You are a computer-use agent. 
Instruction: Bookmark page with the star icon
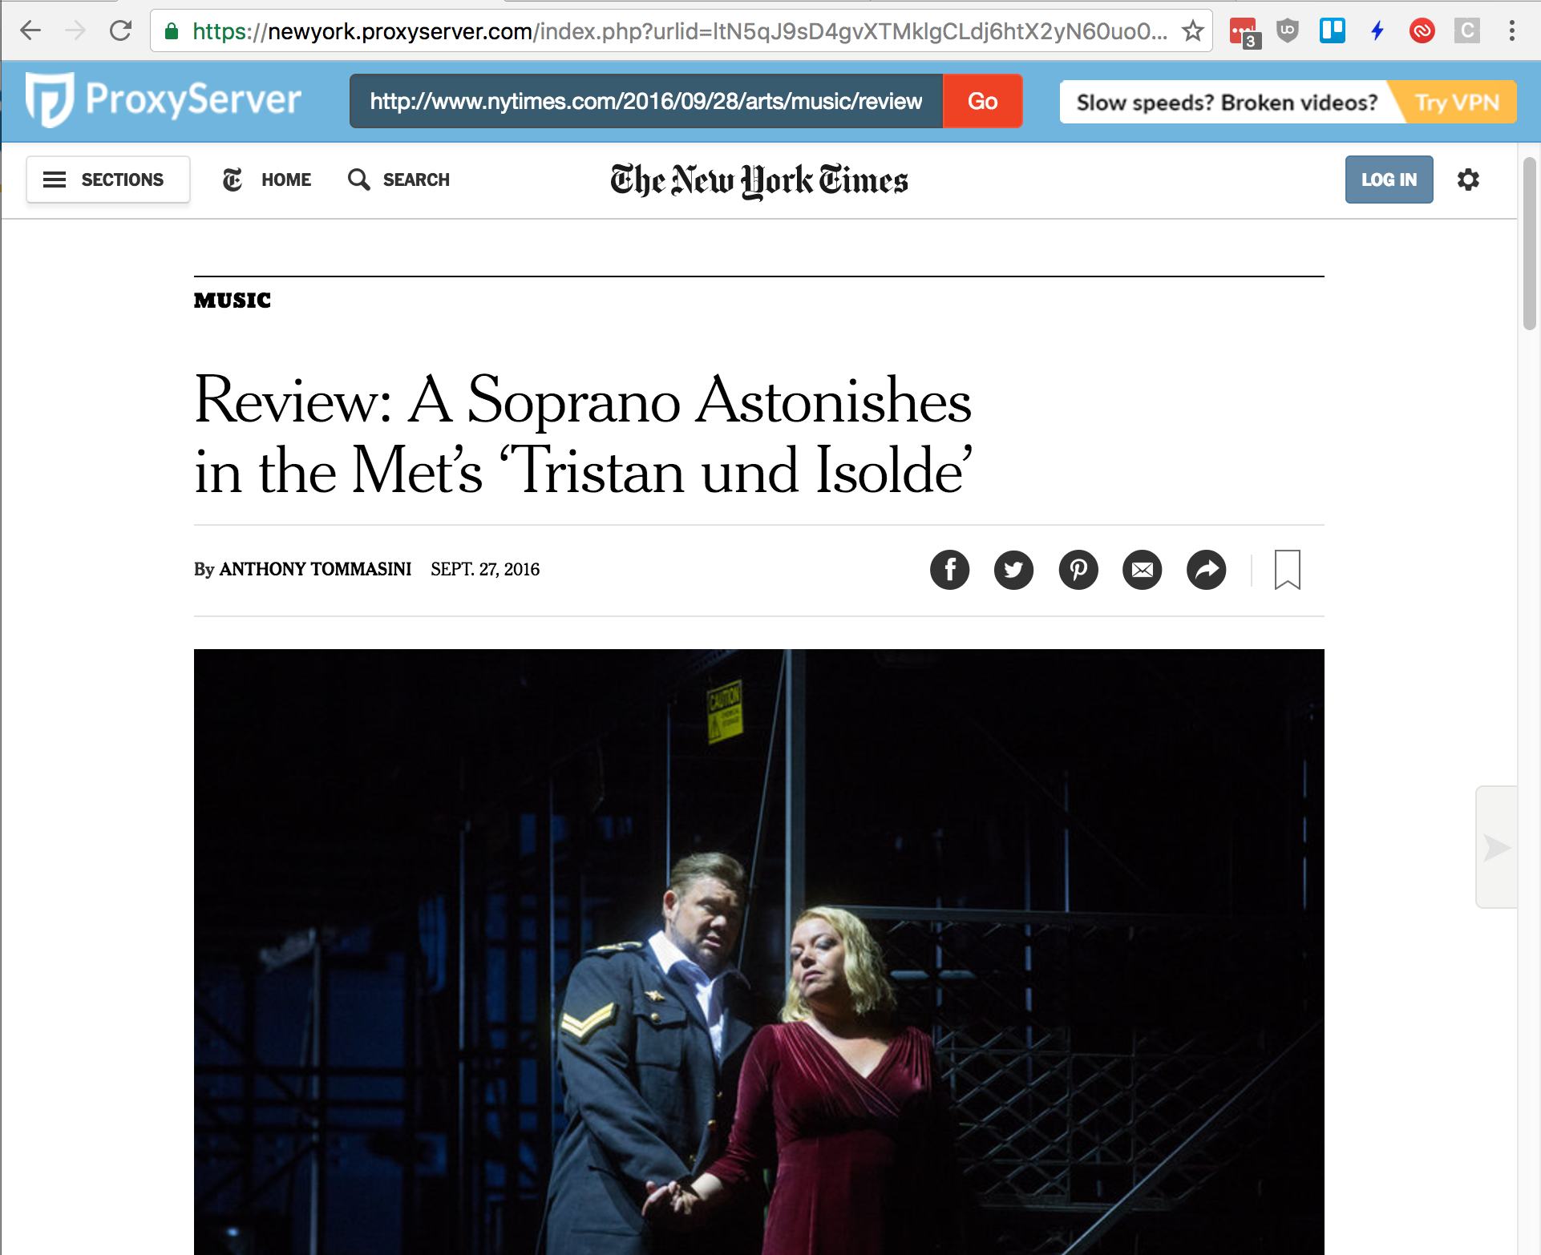1193,31
